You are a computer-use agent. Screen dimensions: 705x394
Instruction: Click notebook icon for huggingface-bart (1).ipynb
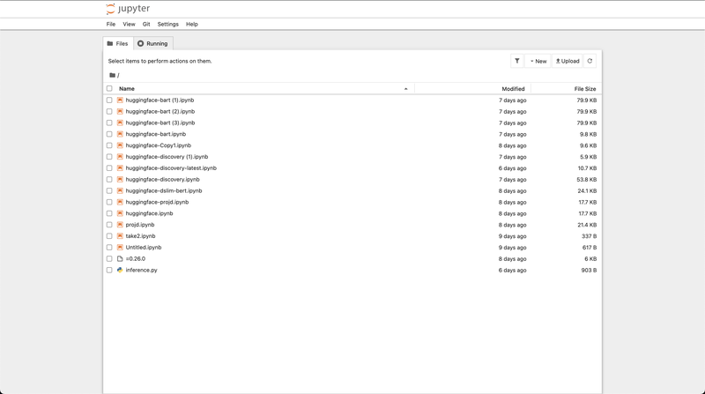(120, 100)
